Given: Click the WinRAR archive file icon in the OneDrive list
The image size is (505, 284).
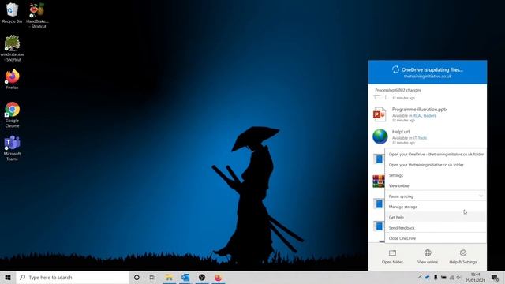Looking at the screenshot, I should pos(379,181).
